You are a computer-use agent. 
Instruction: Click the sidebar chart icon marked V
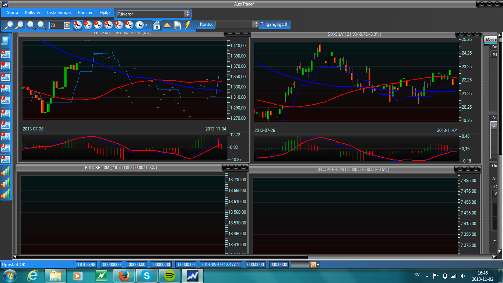6,54
